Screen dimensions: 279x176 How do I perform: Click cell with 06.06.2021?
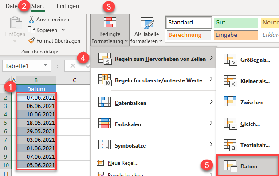tap(36, 106)
